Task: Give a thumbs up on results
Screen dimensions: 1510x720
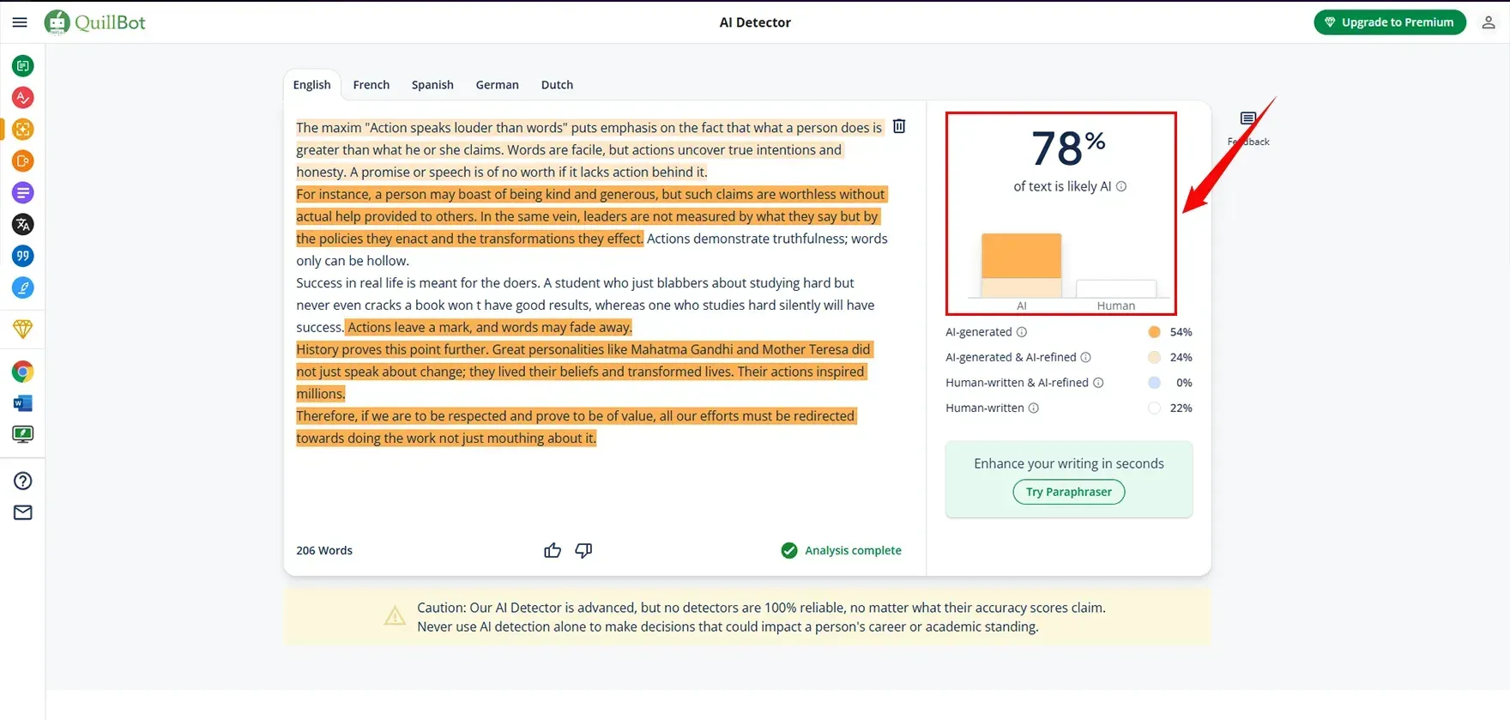Action: [553, 551]
